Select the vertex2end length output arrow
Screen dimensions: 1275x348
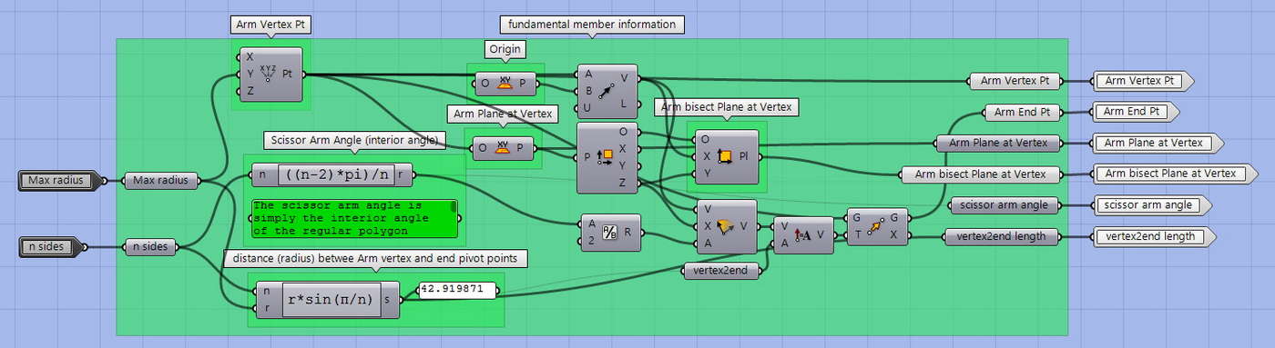coord(1149,237)
